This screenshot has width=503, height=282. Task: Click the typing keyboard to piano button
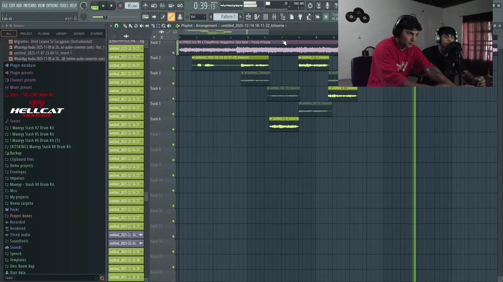[145, 17]
